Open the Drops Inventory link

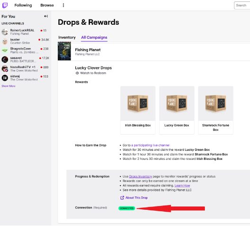pyautogui.click(x=140, y=177)
